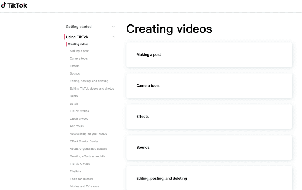Viewport: 302px width, 190px height.
Task: Open the Making a post card
Action: click(x=209, y=55)
